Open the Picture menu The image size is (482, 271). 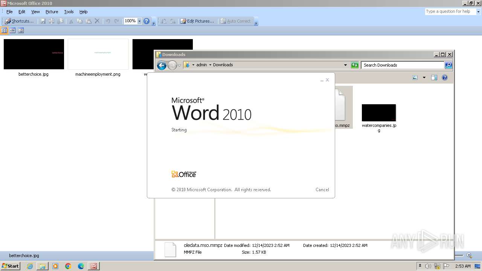[52, 12]
